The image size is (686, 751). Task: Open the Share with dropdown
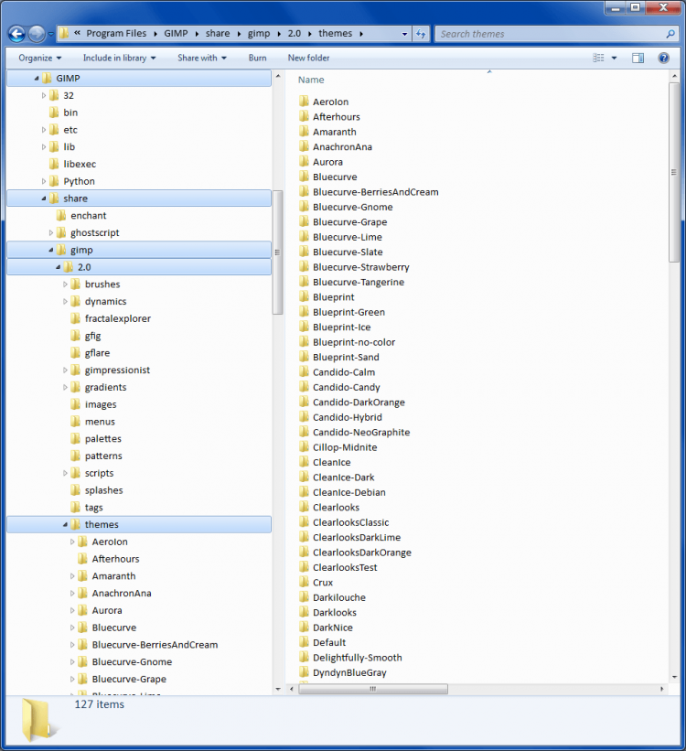[202, 58]
